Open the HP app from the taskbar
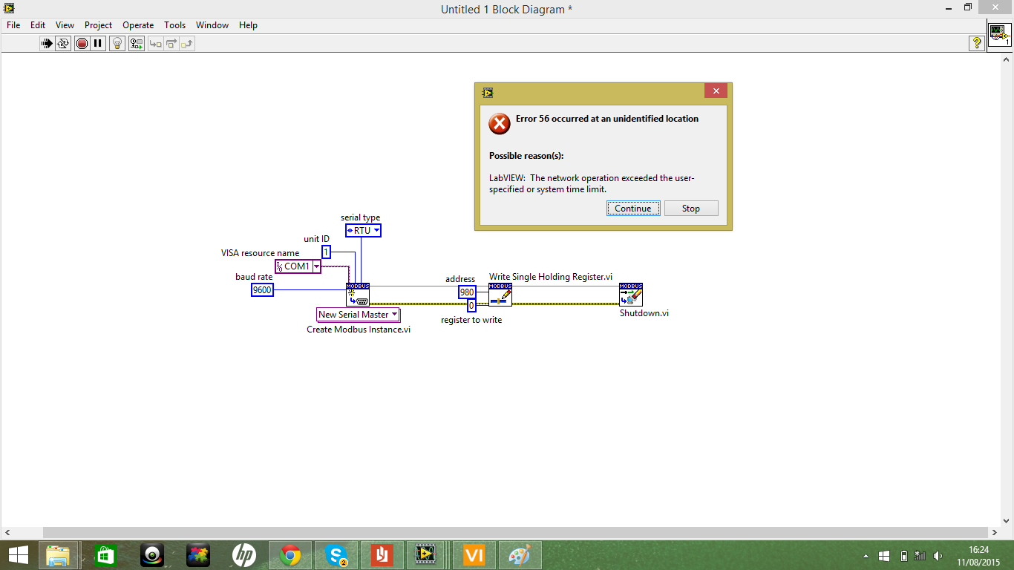This screenshot has width=1014, height=570. click(x=243, y=555)
